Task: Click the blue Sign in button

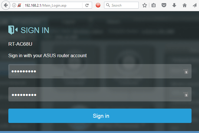Action: pos(100,116)
